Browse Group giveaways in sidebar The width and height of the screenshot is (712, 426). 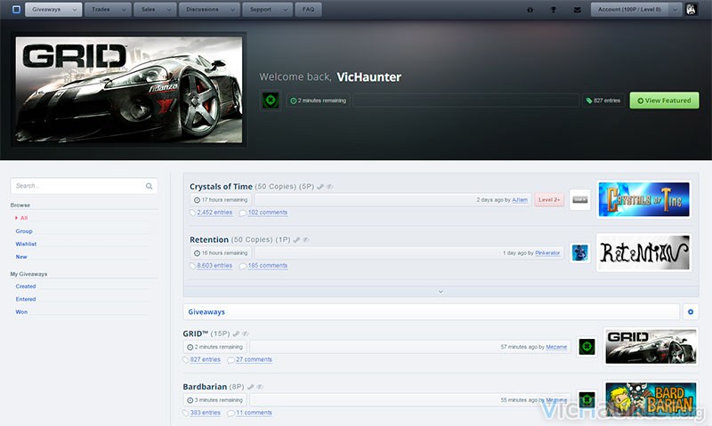coord(24,231)
